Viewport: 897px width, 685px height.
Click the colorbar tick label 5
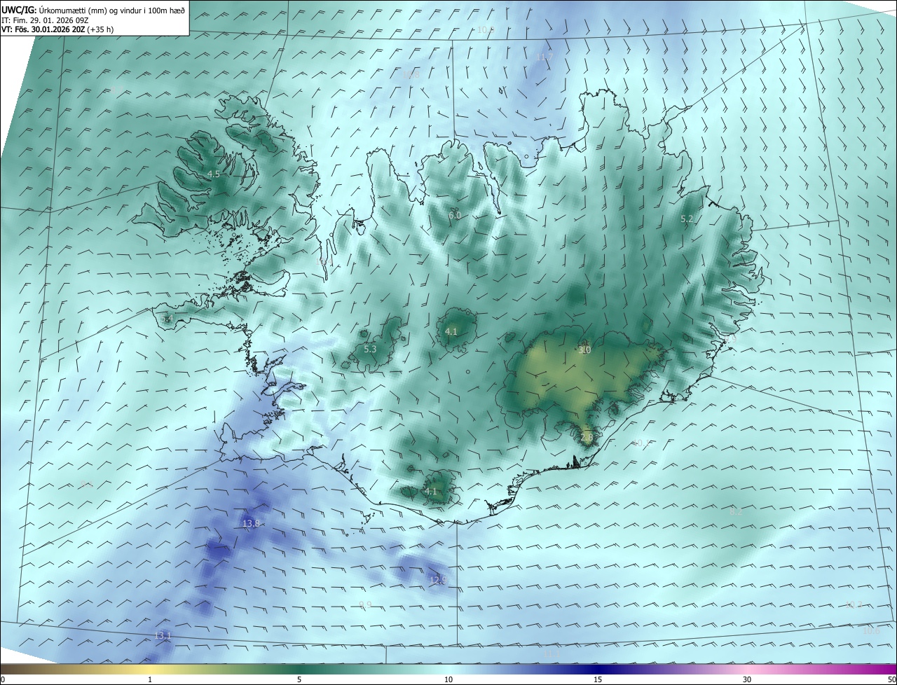point(299,679)
